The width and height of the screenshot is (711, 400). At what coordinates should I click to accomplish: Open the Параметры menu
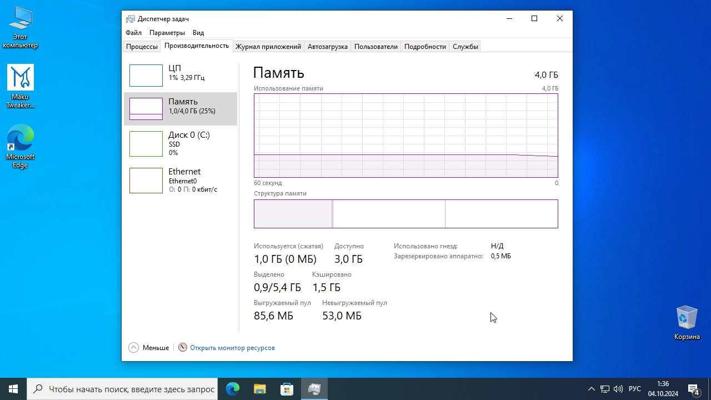coord(167,33)
